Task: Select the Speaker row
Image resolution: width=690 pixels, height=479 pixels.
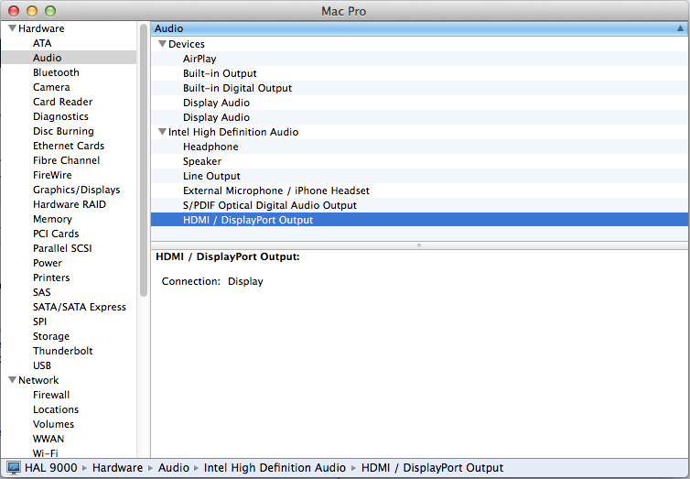Action: pyautogui.click(x=420, y=161)
